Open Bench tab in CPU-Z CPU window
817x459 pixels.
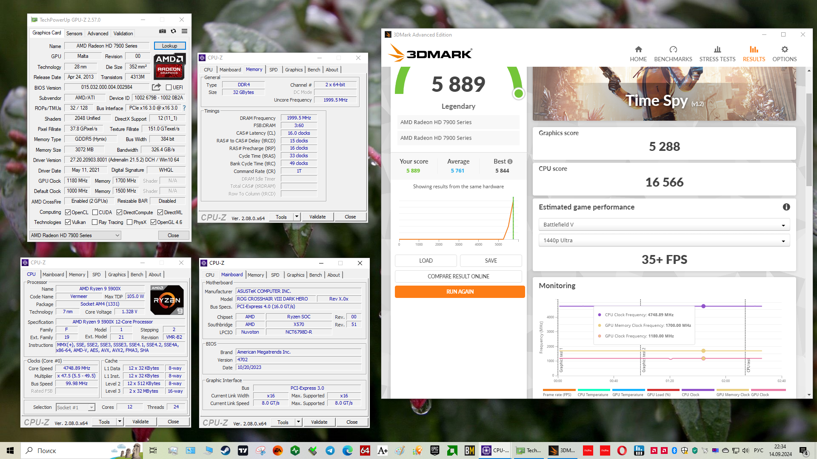coord(137,275)
